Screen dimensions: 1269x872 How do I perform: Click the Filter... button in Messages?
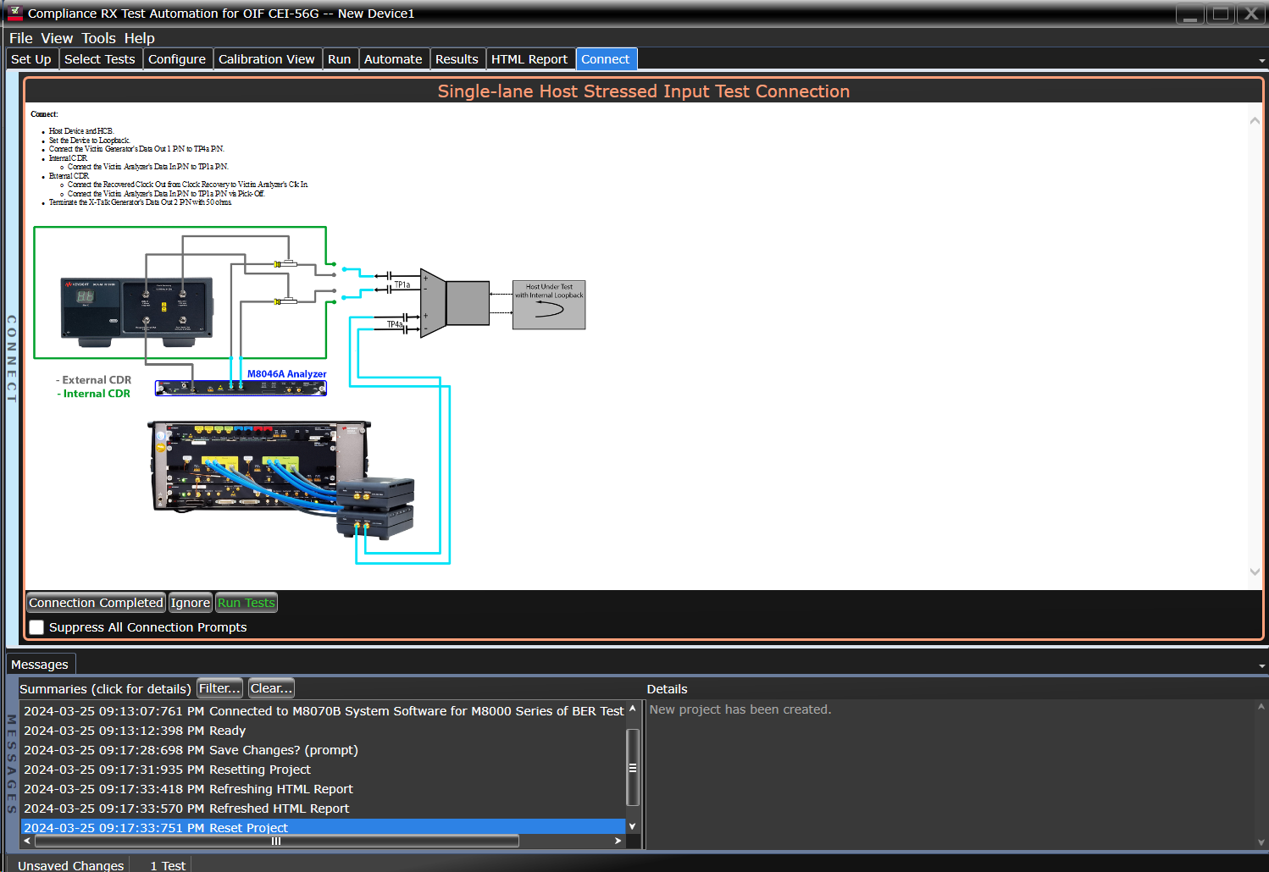click(219, 688)
